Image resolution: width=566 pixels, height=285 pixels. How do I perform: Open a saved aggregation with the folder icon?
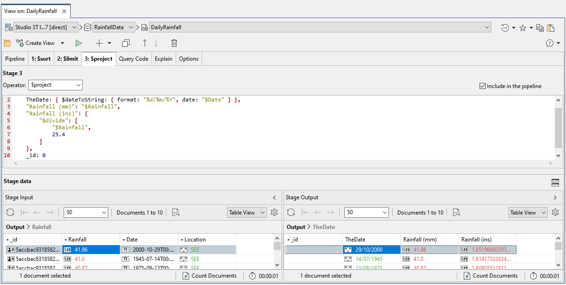tap(7, 43)
